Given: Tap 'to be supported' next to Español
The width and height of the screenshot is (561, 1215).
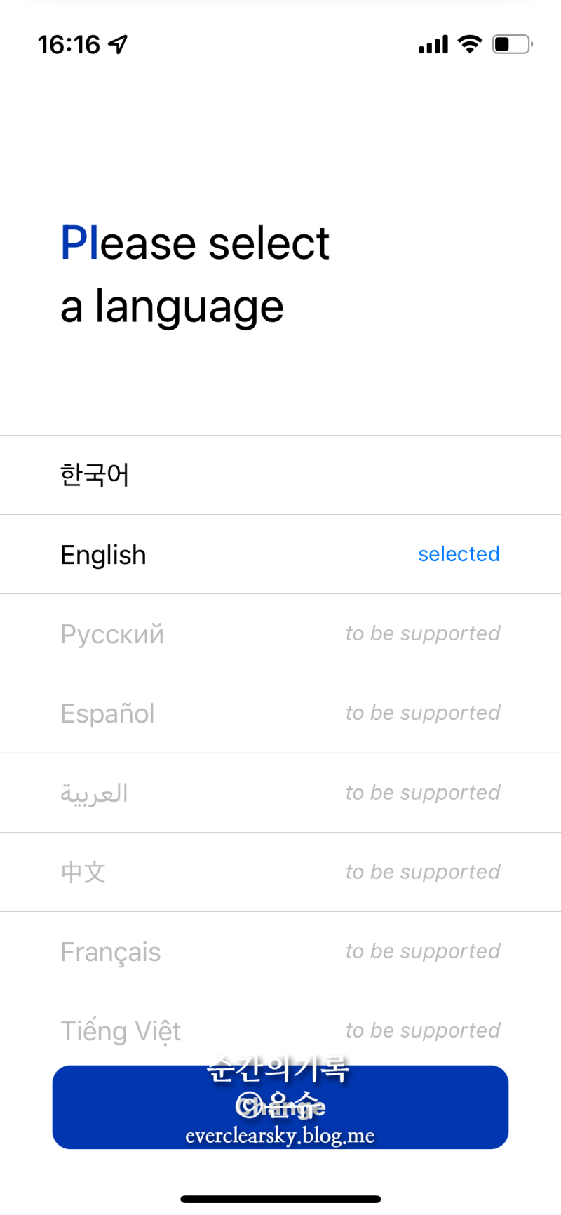Looking at the screenshot, I should coord(423,713).
